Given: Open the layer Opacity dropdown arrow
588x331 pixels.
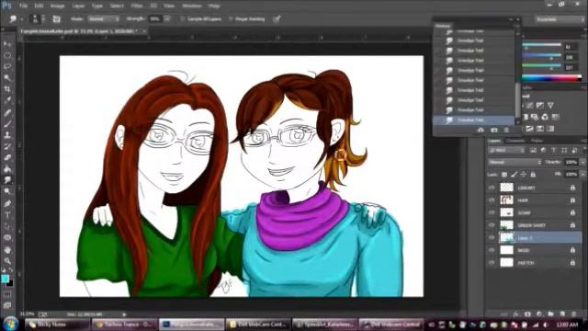Looking at the screenshot, I should [x=582, y=162].
